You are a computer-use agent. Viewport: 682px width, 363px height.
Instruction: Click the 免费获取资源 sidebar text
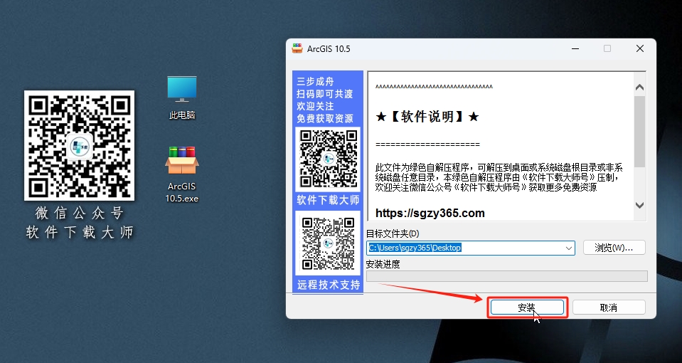click(x=325, y=118)
